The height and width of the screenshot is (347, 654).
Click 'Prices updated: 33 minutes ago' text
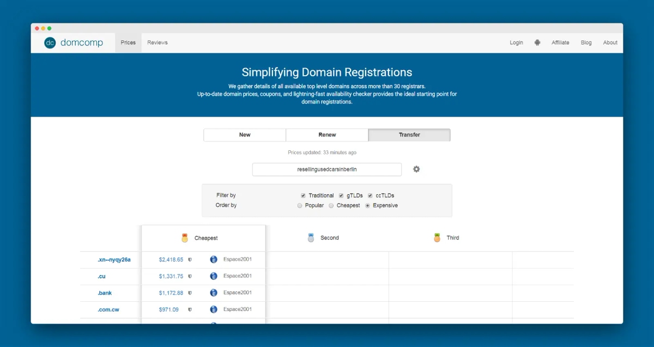coord(322,153)
